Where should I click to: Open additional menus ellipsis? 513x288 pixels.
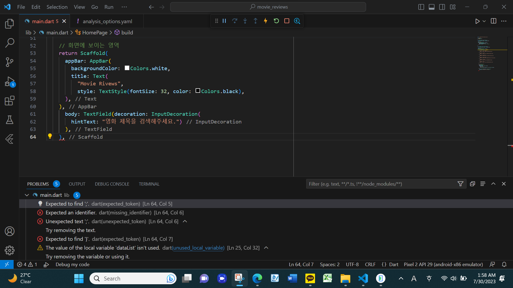pyautogui.click(x=124, y=7)
